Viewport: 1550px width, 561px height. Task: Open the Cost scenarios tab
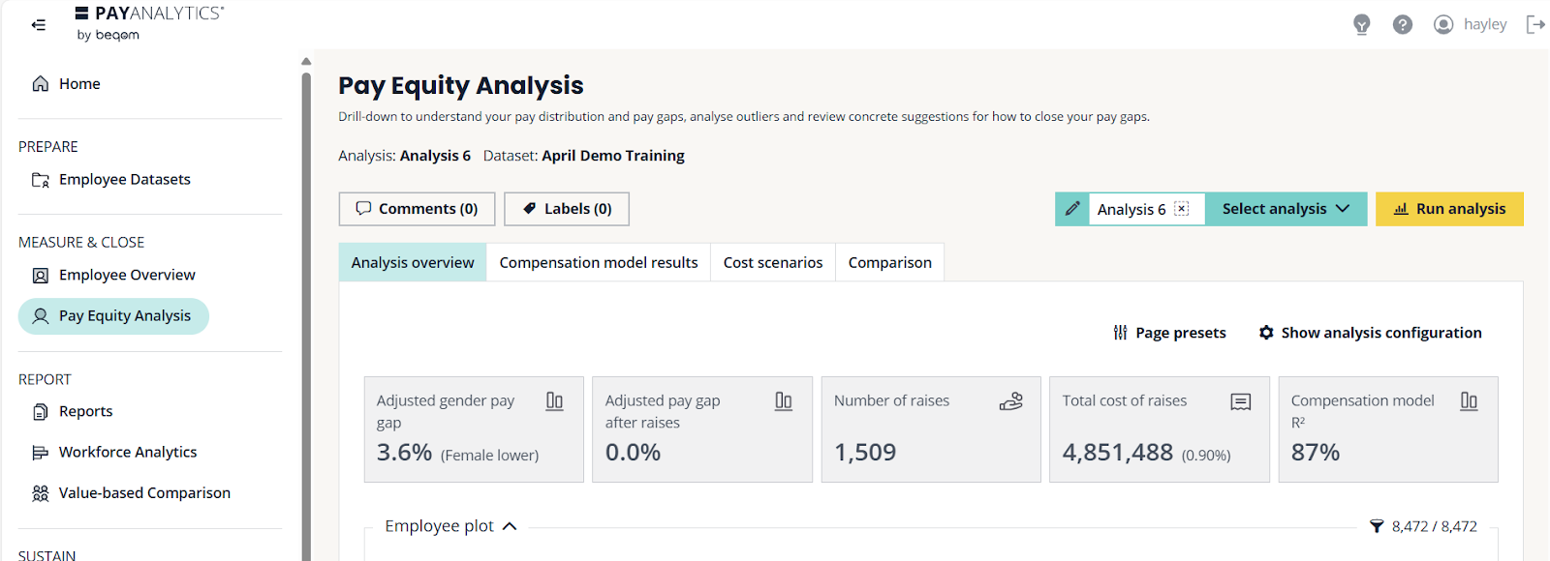(x=772, y=263)
